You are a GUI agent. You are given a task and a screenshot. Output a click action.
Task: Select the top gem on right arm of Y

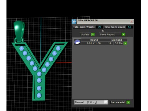coord(58,48)
